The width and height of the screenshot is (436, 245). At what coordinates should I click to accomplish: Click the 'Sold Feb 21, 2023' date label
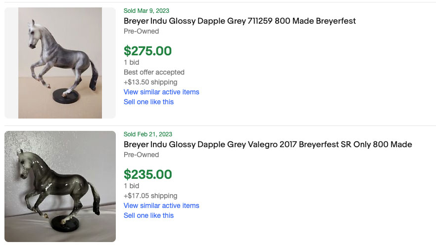pyautogui.click(x=148, y=134)
